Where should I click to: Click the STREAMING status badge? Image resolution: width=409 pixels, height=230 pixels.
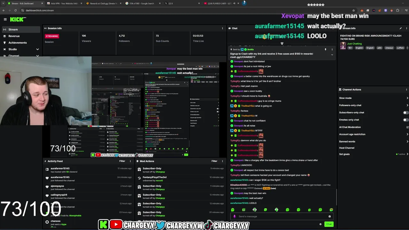(x=52, y=36)
